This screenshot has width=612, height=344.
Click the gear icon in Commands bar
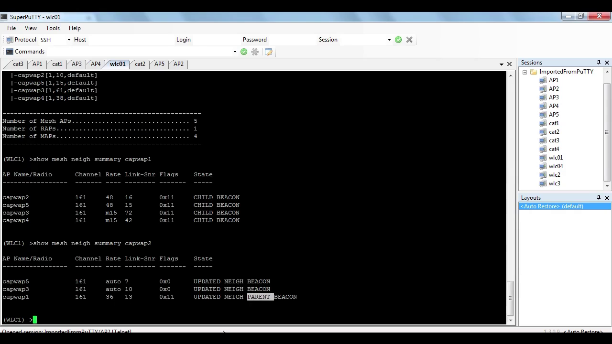[x=255, y=52]
